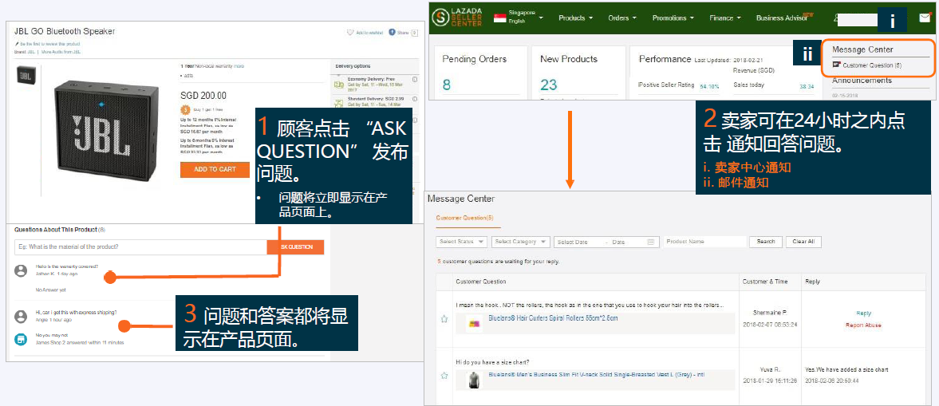Open the Select Status dropdown
The image size is (939, 406).
(462, 242)
